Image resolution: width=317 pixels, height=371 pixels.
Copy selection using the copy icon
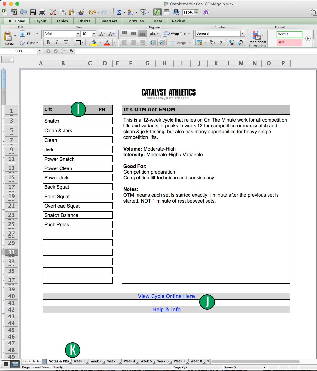63,12
